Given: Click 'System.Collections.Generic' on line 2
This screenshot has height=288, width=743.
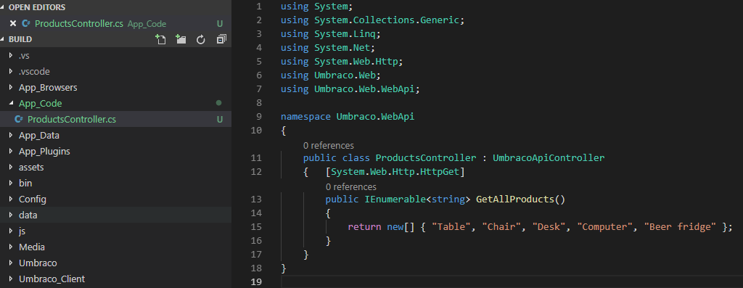Looking at the screenshot, I should coord(387,20).
